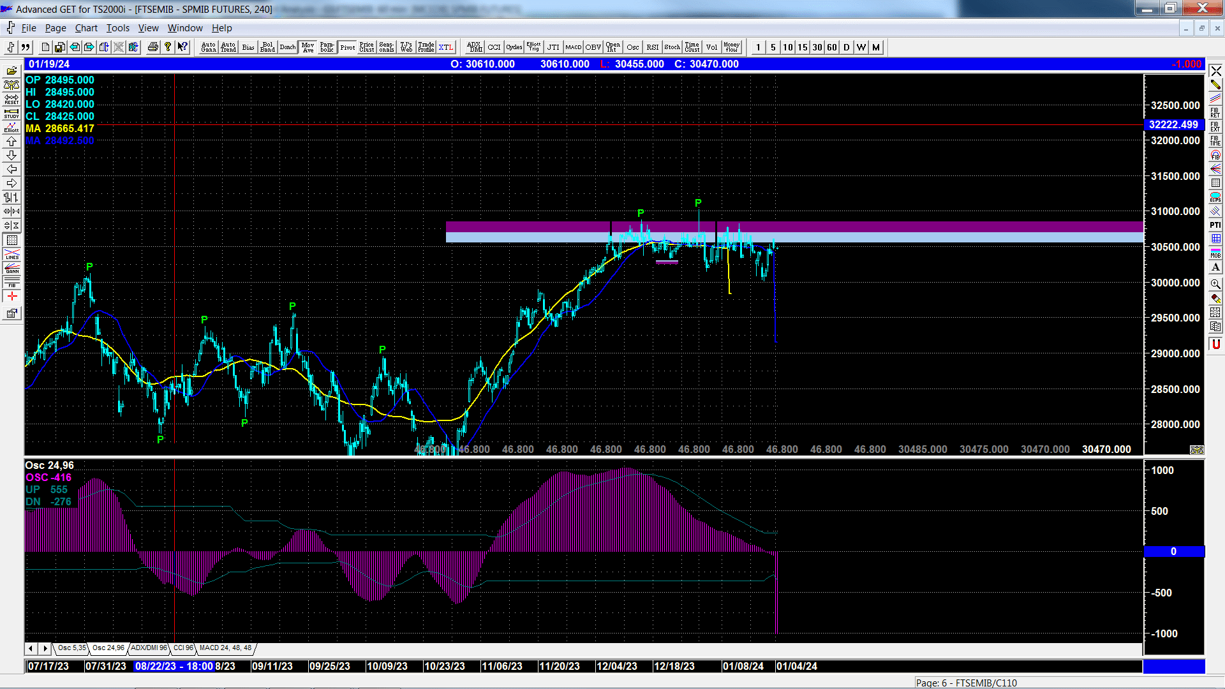Click the red U undo icon

1215,344
